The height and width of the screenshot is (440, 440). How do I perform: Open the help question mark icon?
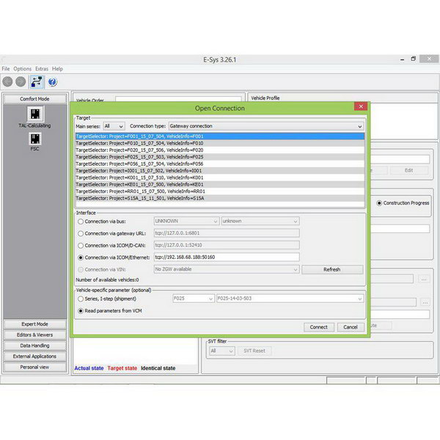53,81
